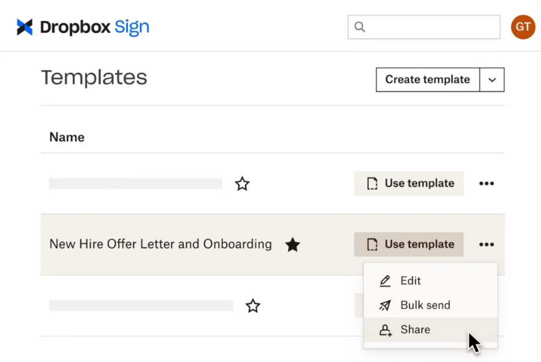Click the Create template button
Screen dimensions: 541x362
point(427,80)
